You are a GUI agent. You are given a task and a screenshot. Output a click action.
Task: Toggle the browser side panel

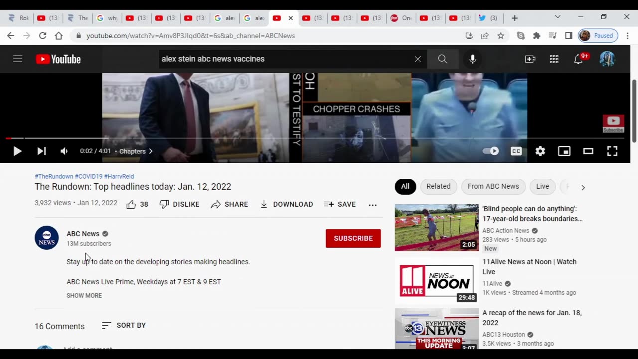coord(569,36)
